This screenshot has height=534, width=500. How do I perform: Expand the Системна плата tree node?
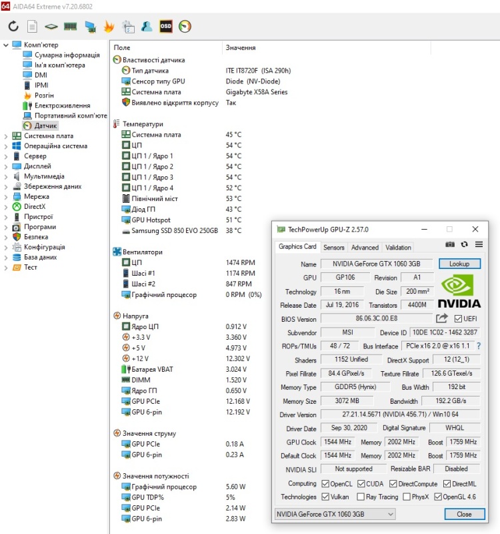coord(5,136)
